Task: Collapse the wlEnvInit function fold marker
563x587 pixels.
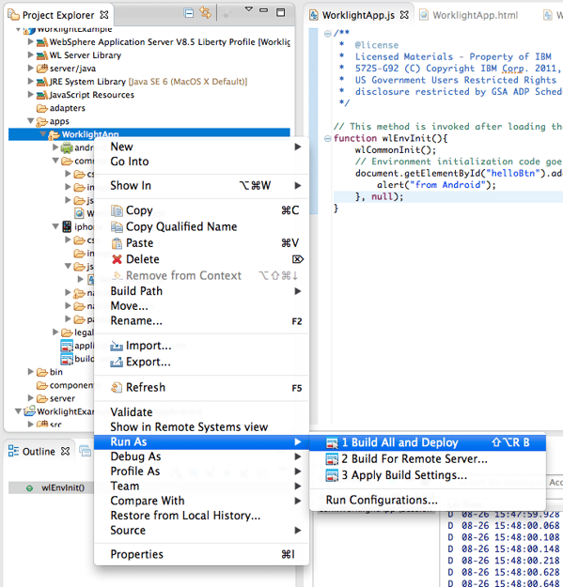Action: [327, 138]
